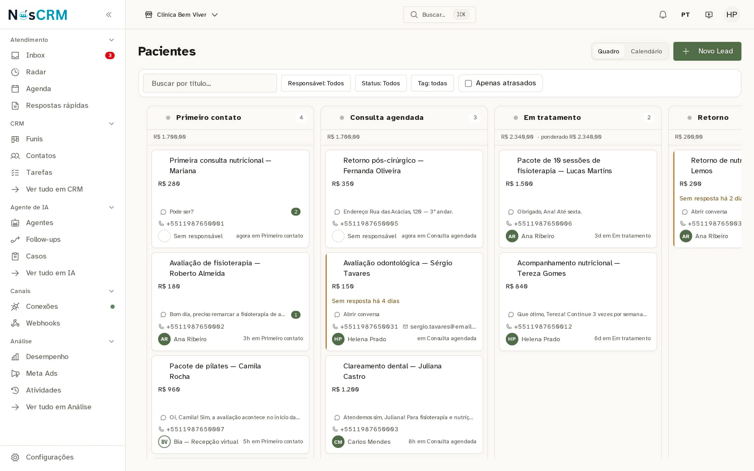Collapse the sidebar with double-chevron icon
Screen dimensions: 754x471
tap(109, 15)
